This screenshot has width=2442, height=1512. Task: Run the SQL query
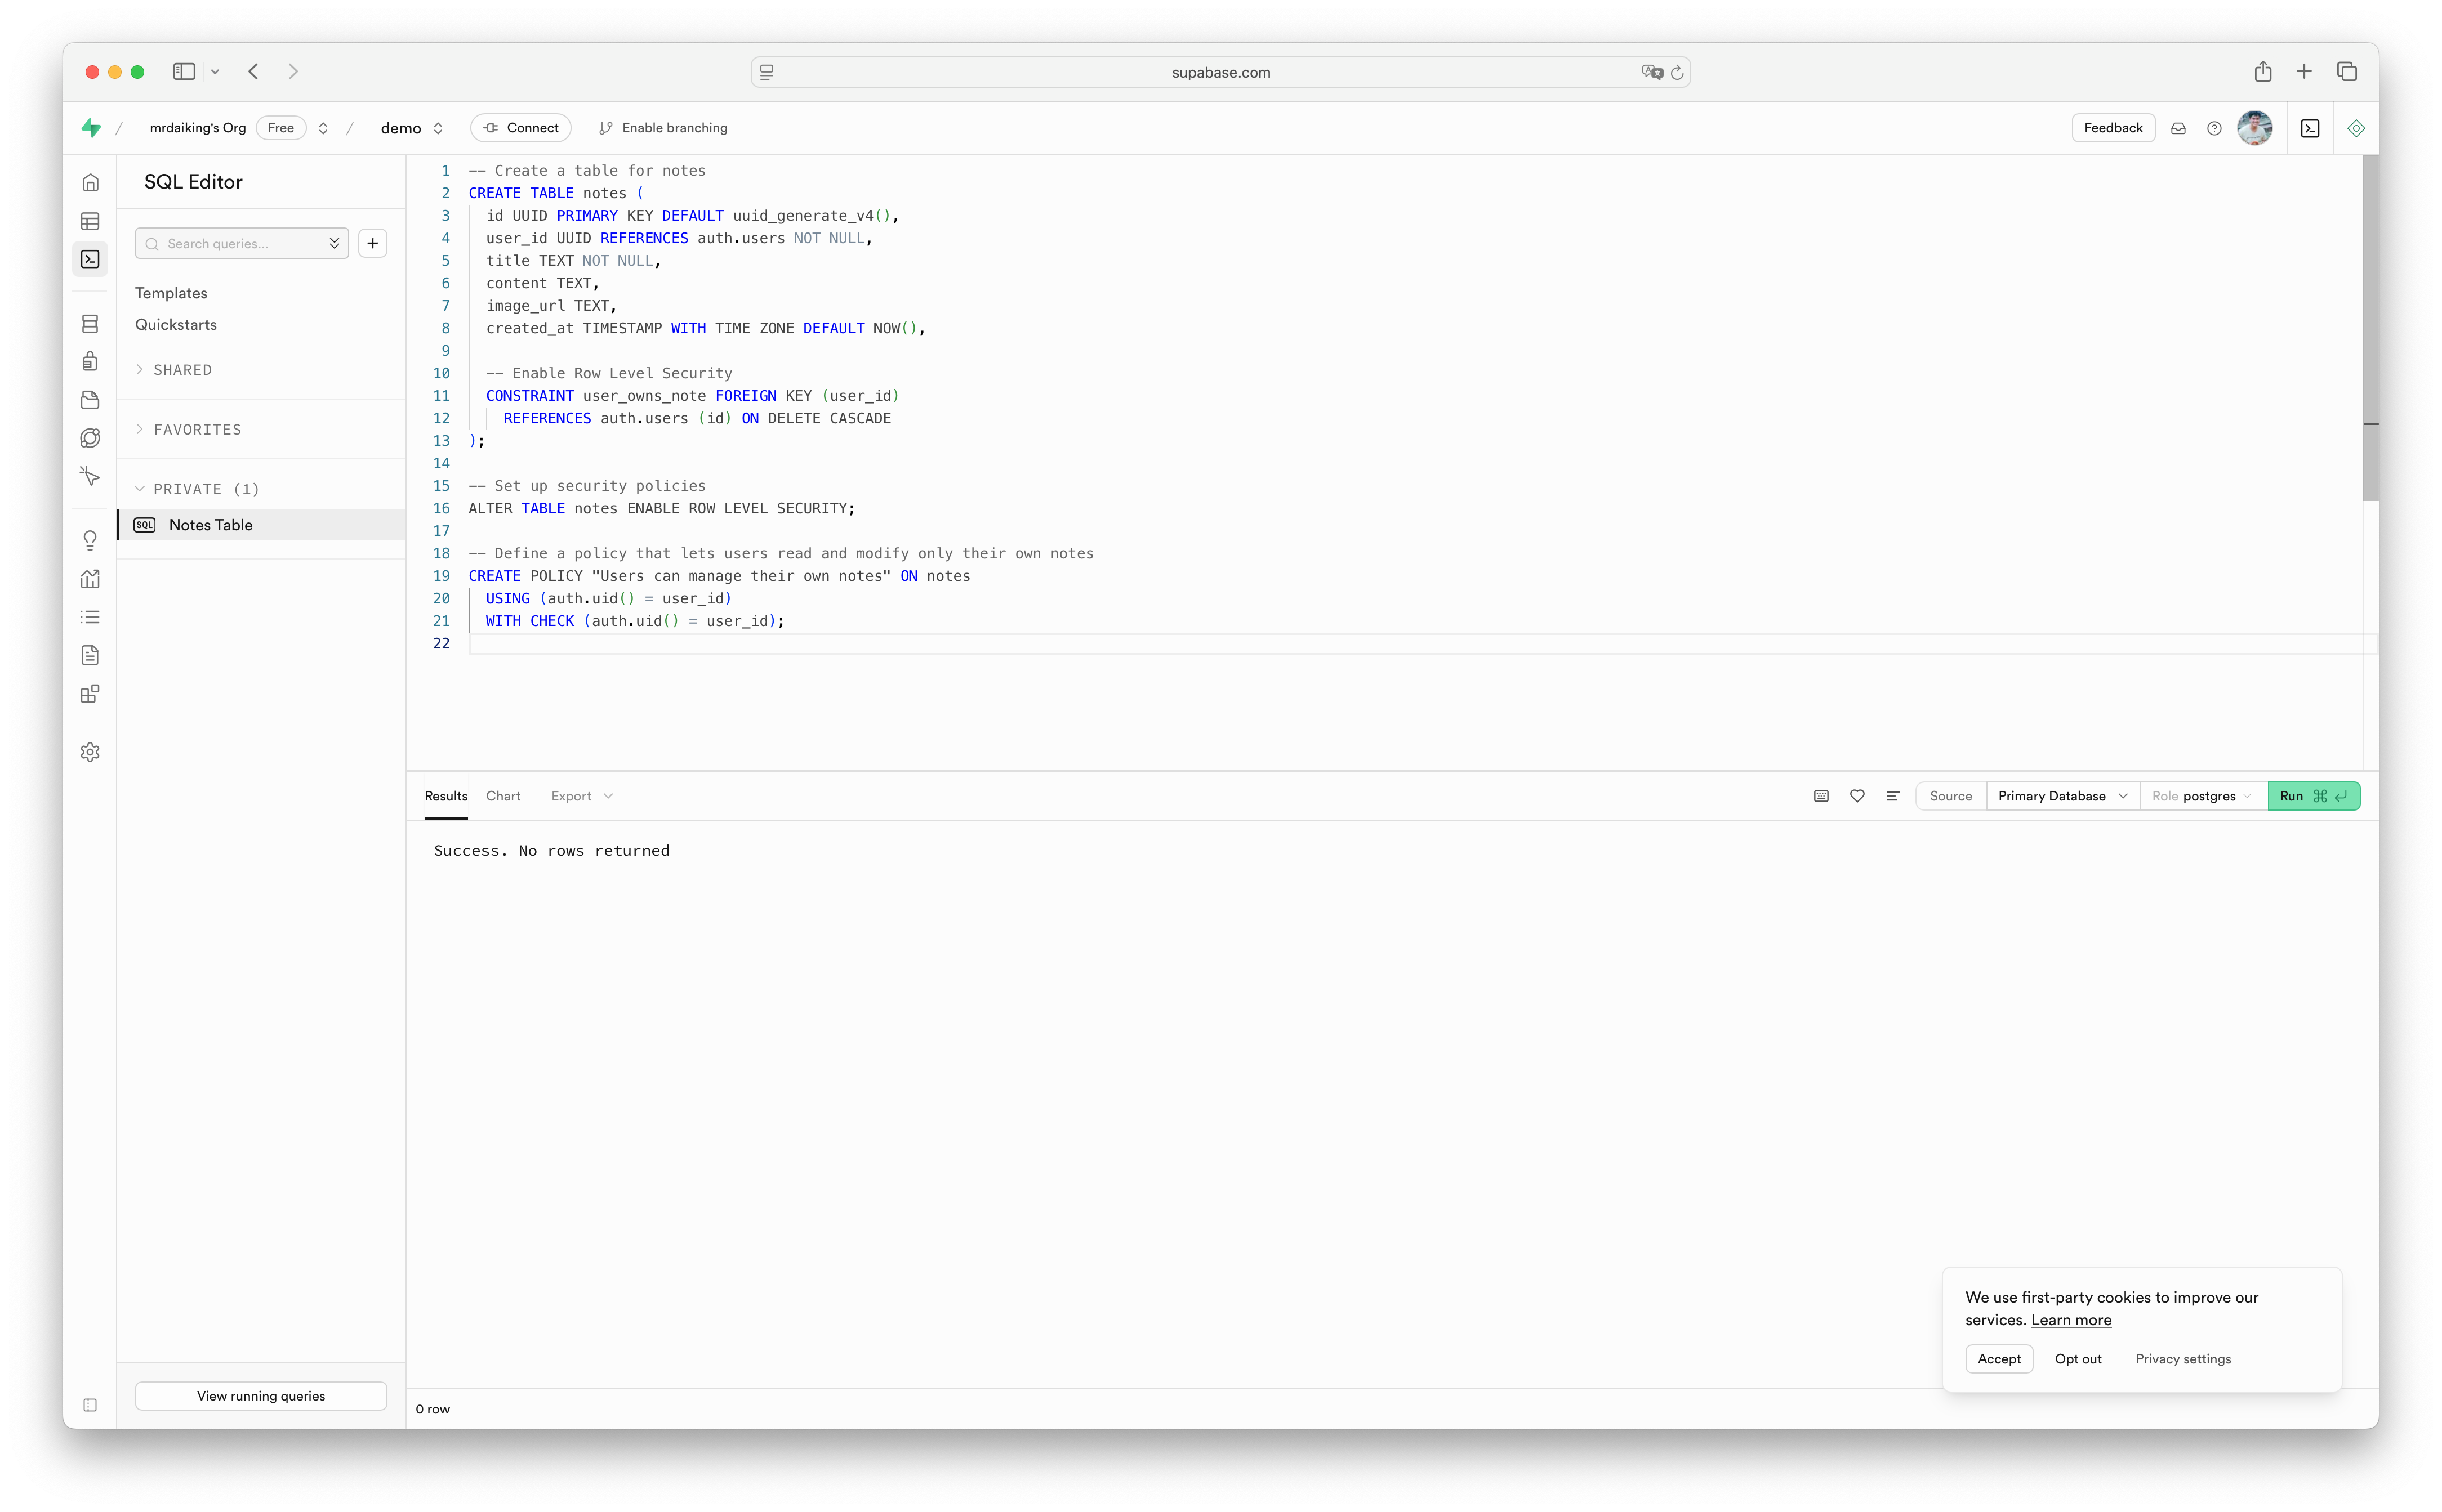[x=2314, y=796]
